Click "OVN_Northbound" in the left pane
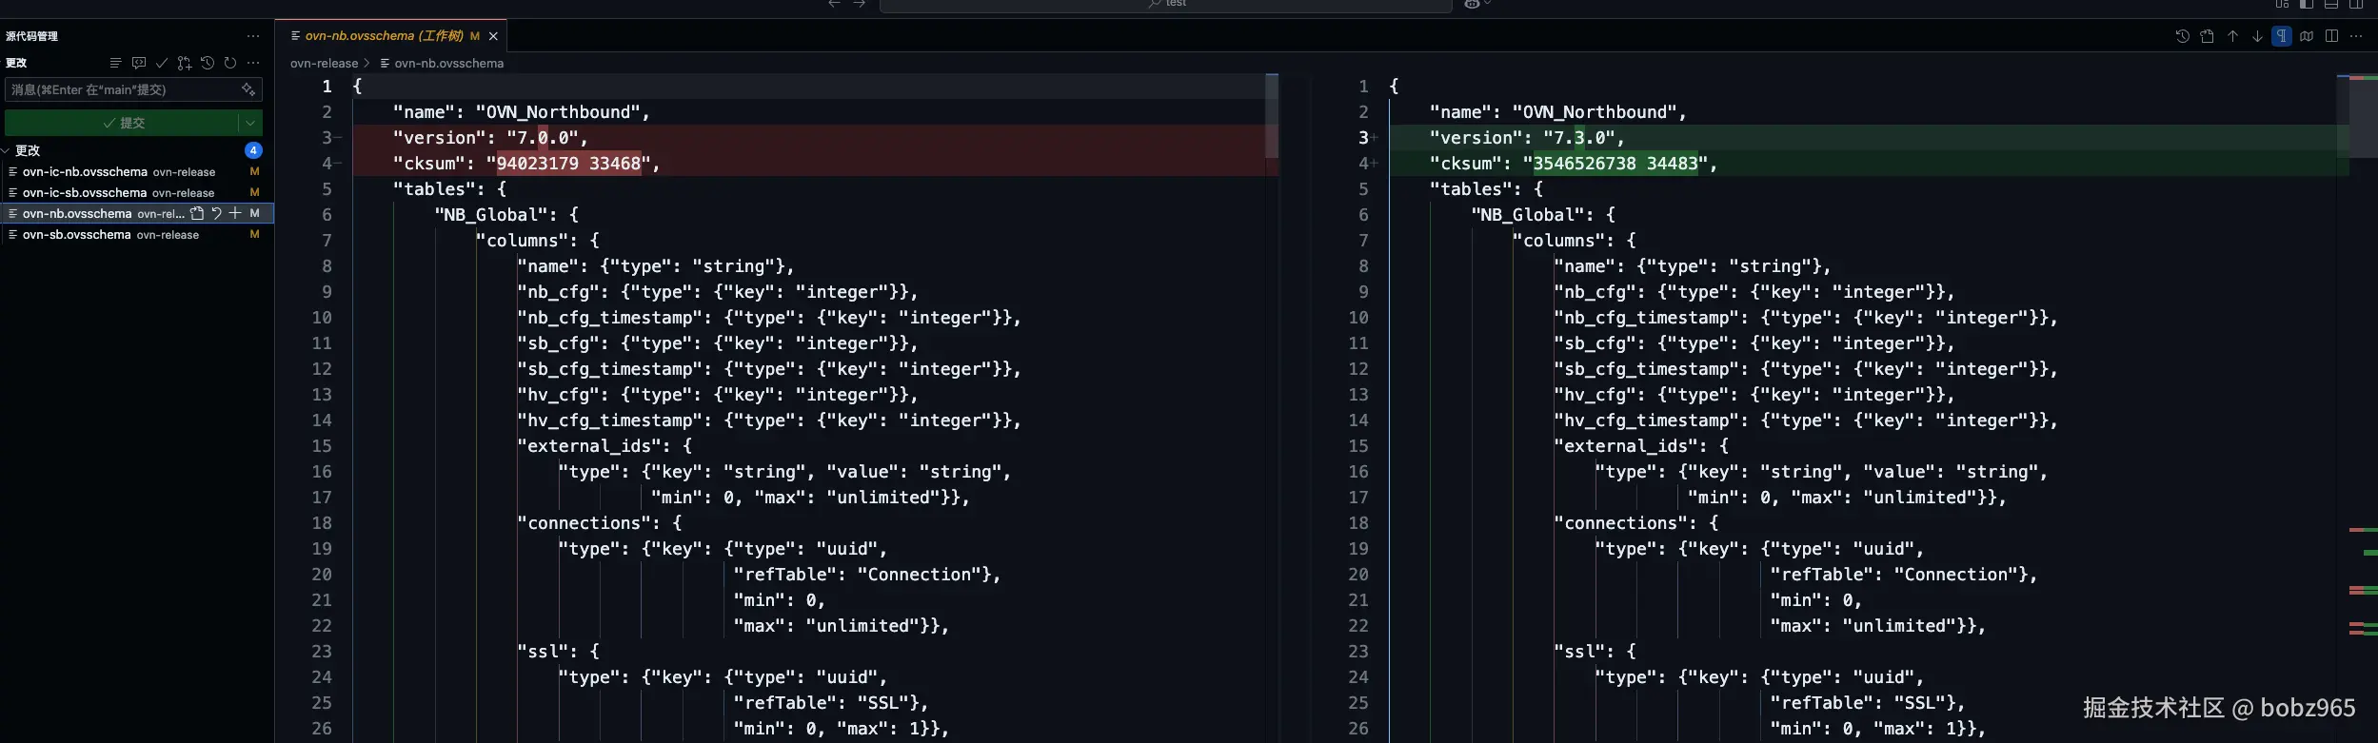Viewport: 2378px width, 743px height. (558, 112)
